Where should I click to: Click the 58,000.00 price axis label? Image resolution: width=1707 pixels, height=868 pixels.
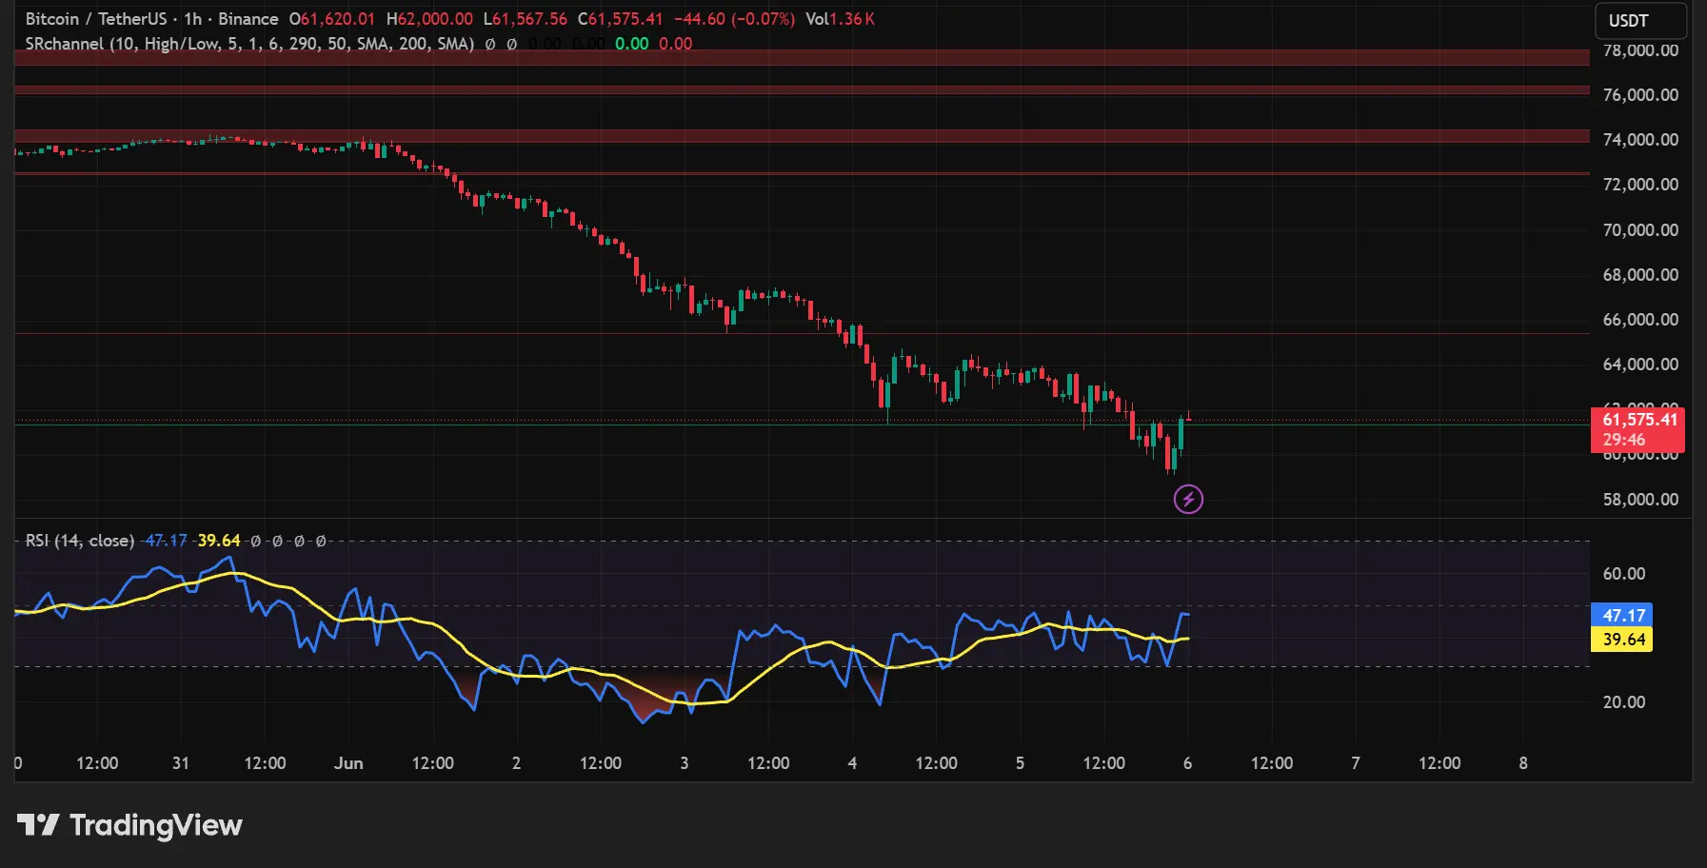1640,500
